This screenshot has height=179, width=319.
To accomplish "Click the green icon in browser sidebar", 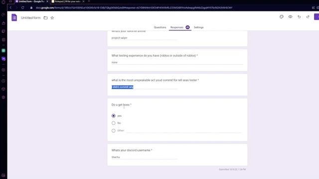I will click(x=3, y=51).
